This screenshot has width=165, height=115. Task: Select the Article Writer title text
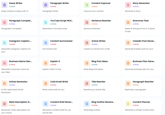tap(98, 41)
